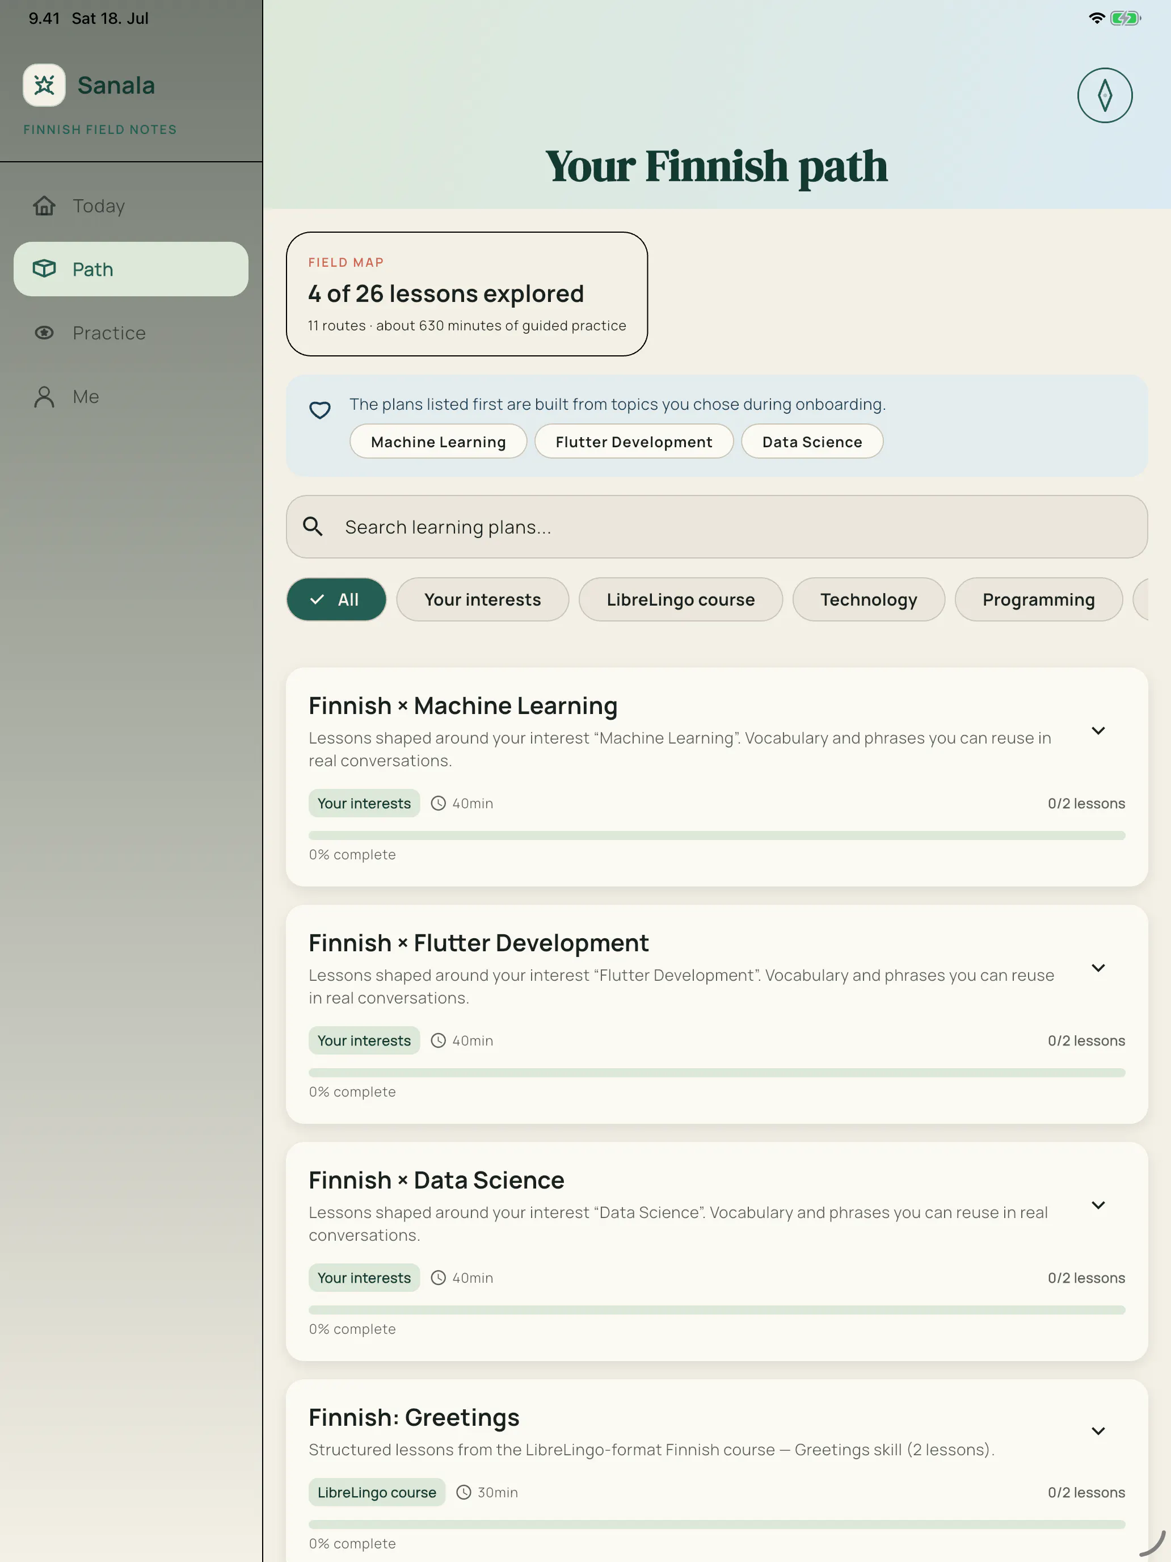Click the Finnish × Flutter Development title
This screenshot has height=1562, width=1171.
click(x=479, y=943)
